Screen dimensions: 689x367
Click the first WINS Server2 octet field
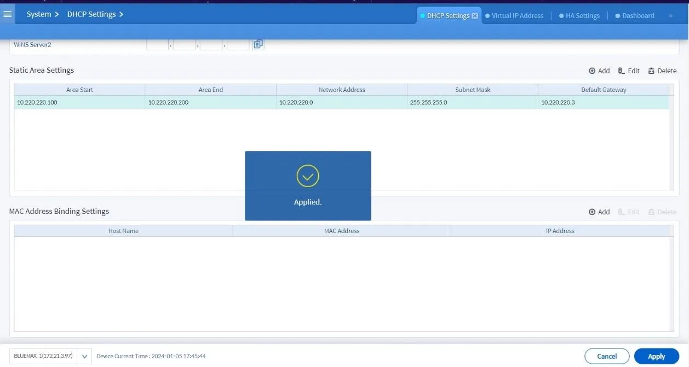(x=157, y=44)
